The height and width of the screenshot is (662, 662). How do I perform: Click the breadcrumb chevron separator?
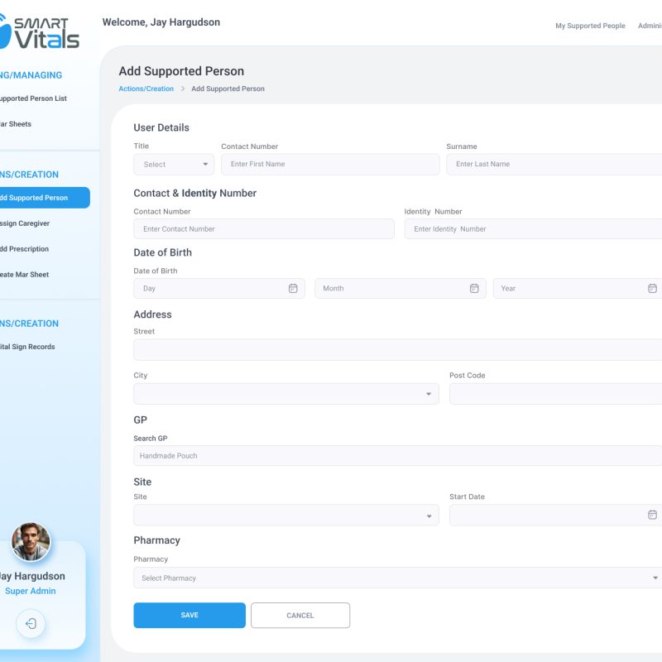[183, 89]
